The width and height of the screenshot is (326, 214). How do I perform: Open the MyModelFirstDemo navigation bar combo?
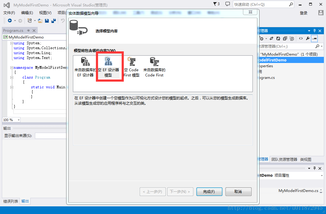coord(34,37)
